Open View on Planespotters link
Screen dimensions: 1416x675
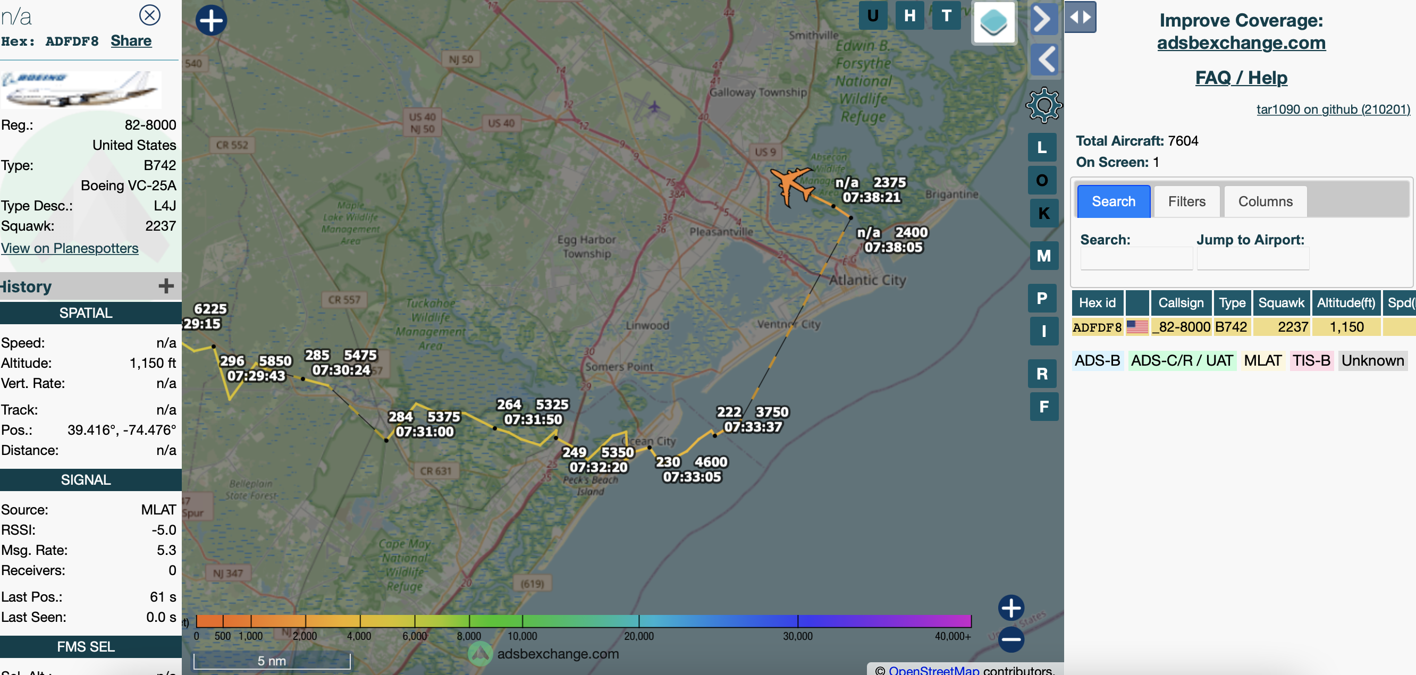pos(70,248)
